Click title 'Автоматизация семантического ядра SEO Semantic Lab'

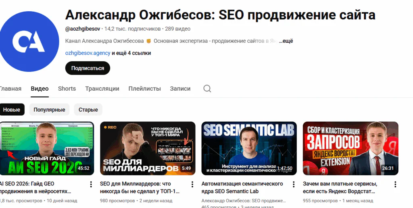pos(242,187)
